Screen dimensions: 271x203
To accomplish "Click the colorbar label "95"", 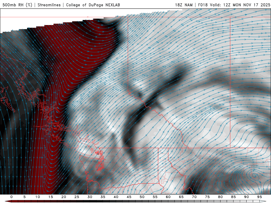I will coord(259,197).
